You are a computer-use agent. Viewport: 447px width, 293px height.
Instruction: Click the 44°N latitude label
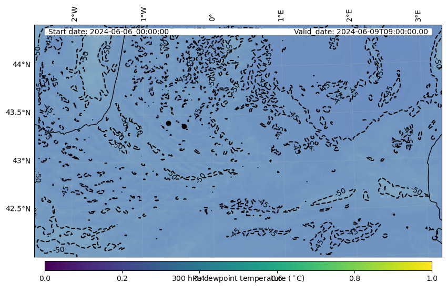(22, 64)
